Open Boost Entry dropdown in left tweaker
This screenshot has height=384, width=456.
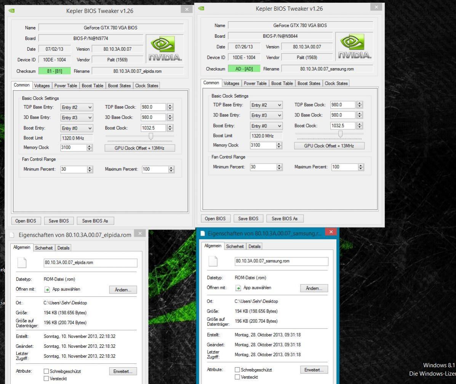pyautogui.click(x=77, y=128)
